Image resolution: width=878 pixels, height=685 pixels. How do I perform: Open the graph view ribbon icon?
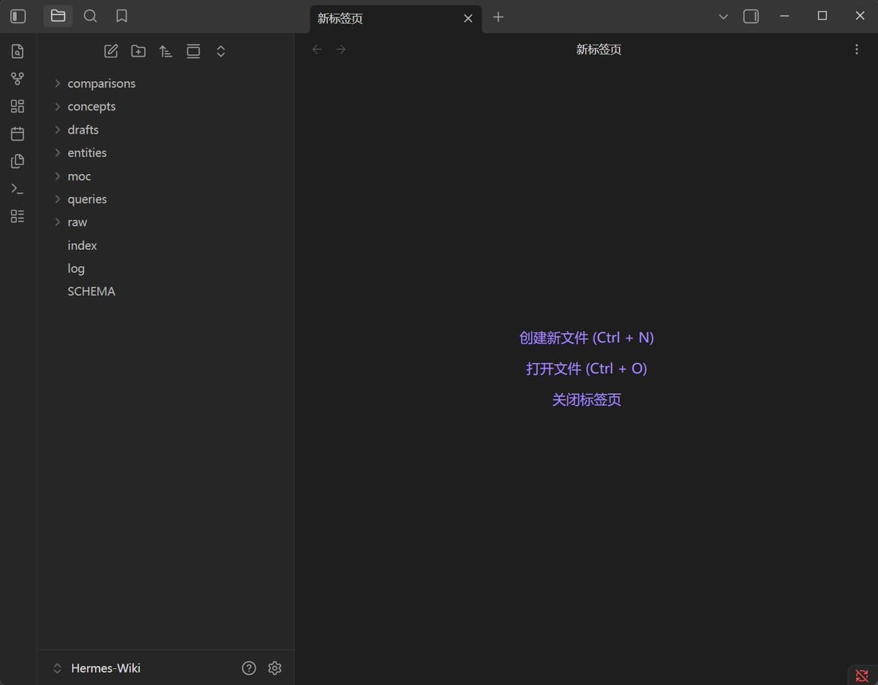click(x=18, y=79)
